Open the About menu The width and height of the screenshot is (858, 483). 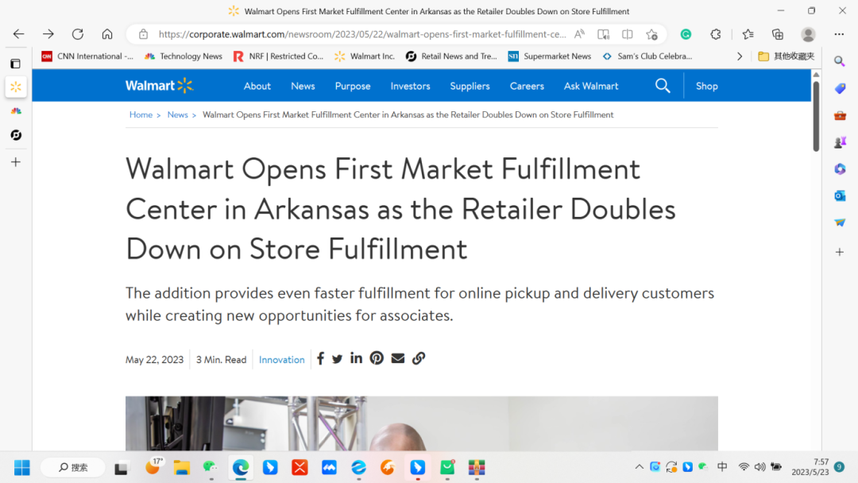257,86
